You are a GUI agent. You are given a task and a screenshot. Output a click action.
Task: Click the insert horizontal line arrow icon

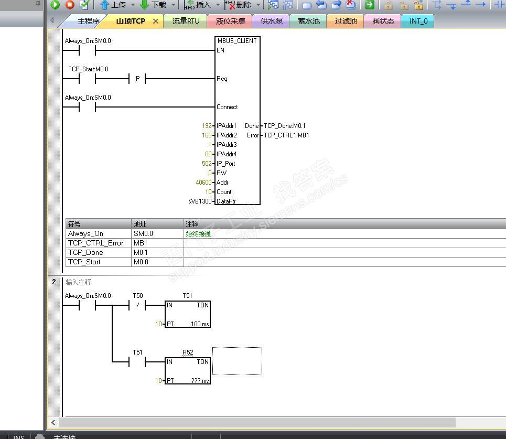pyautogui.click(x=481, y=4)
